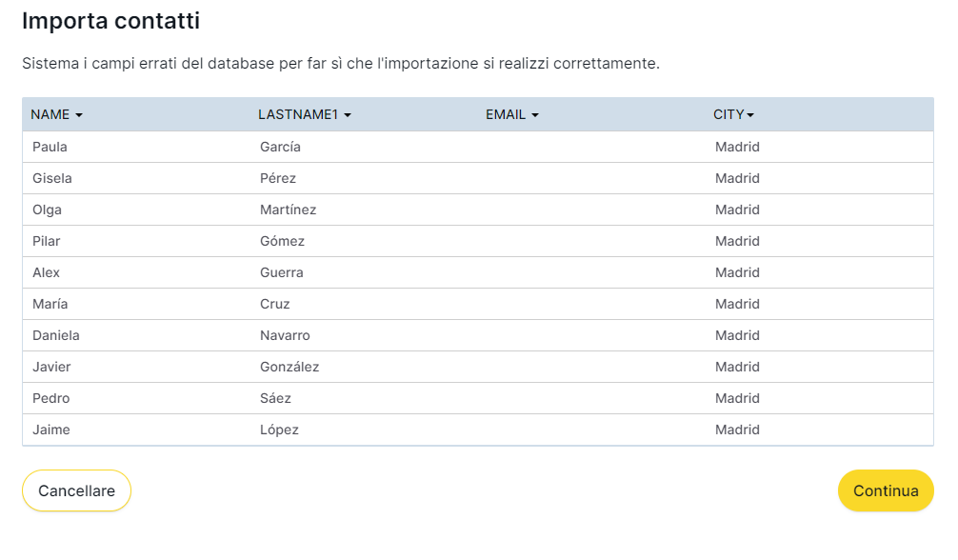Screen dimensions: 958x560
Task: Select the Javier name cell
Action: pyautogui.click(x=51, y=367)
